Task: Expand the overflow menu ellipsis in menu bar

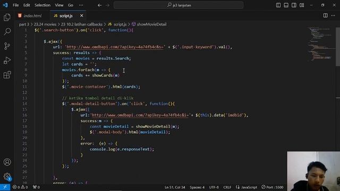Action: coord(81,5)
